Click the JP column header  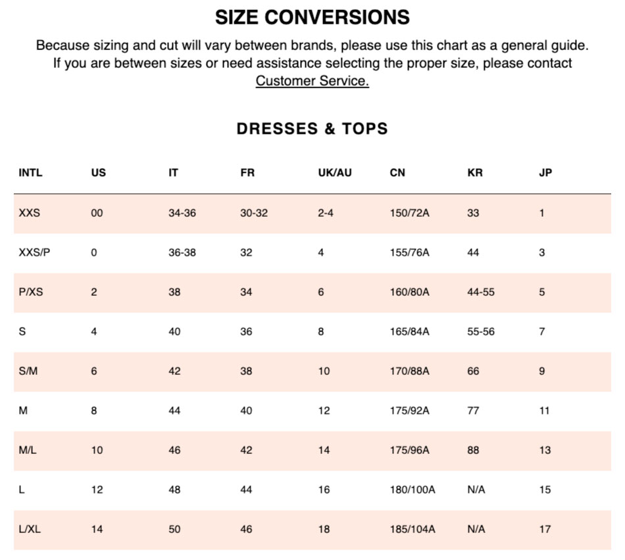545,173
